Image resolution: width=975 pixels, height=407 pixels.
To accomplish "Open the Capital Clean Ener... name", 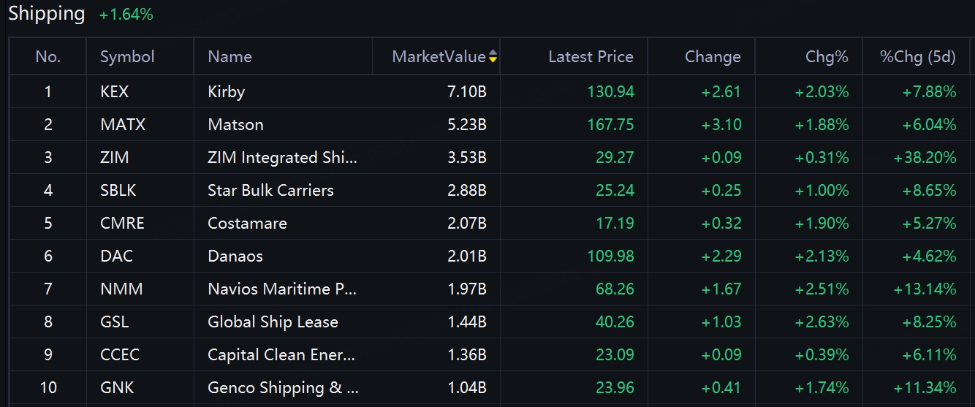I will (281, 354).
